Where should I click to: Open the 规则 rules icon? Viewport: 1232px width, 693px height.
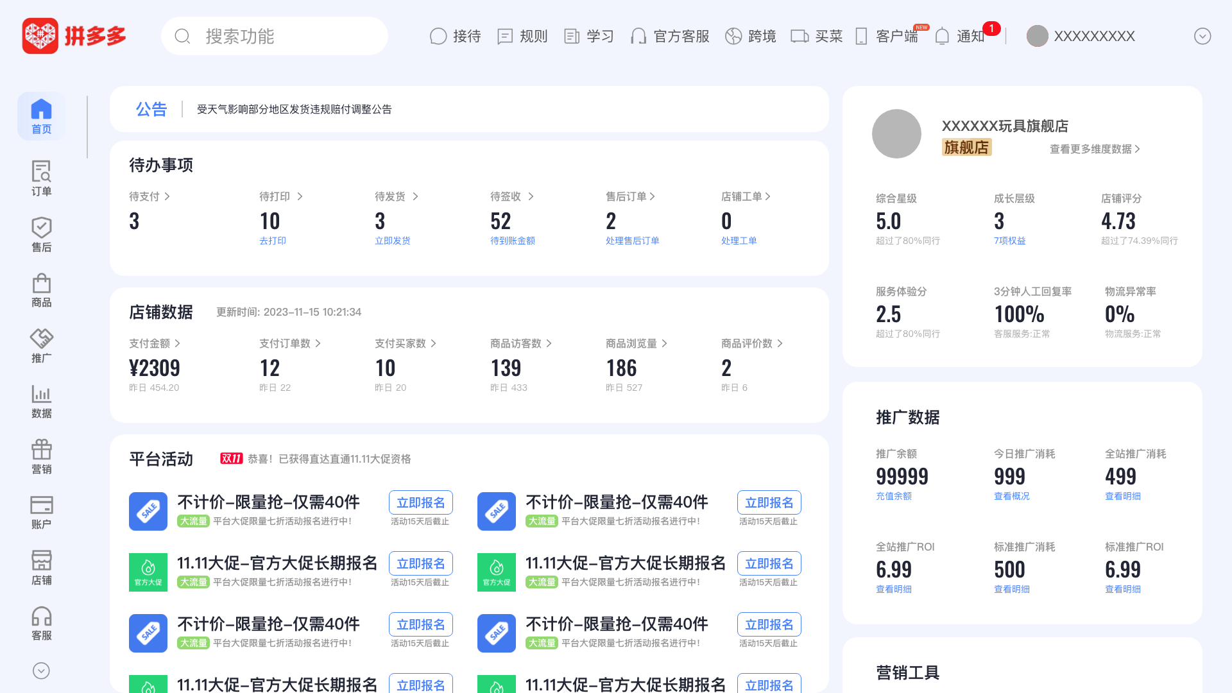pos(505,37)
